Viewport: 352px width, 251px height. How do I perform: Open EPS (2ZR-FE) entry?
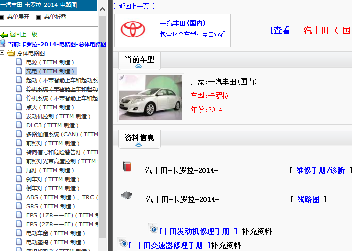tap(62, 224)
